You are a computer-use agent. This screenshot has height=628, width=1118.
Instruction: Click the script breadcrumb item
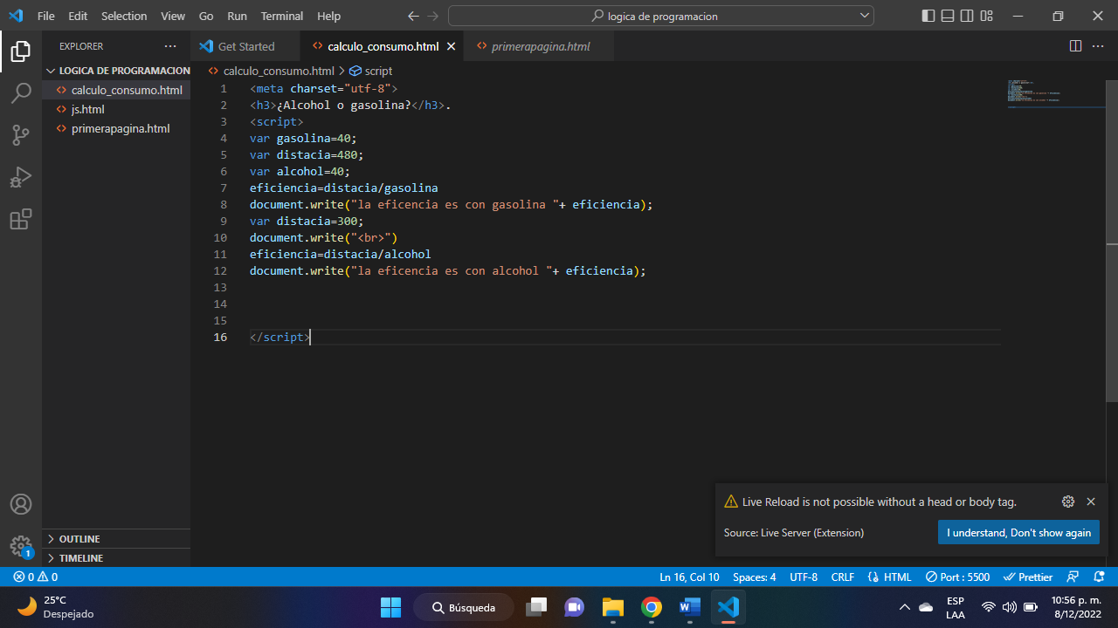371,71
